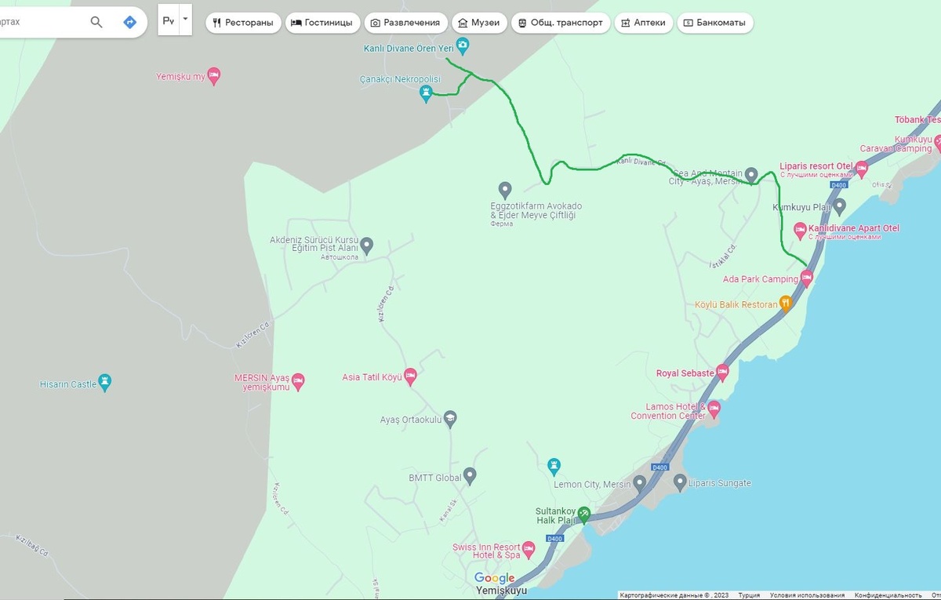Select Lemon City, Mersin pin
The width and height of the screenshot is (941, 600).
click(639, 483)
